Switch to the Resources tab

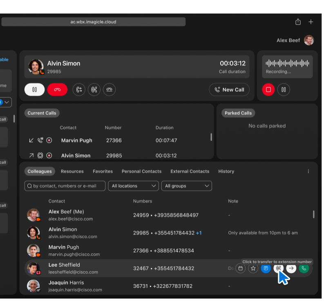coord(72,171)
